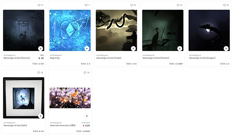
Task: Open the Messenger of God [Kitsune] title
Action: [x=17, y=58]
